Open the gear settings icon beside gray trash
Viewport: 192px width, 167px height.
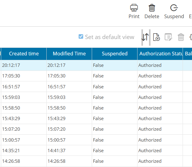(x=190, y=37)
